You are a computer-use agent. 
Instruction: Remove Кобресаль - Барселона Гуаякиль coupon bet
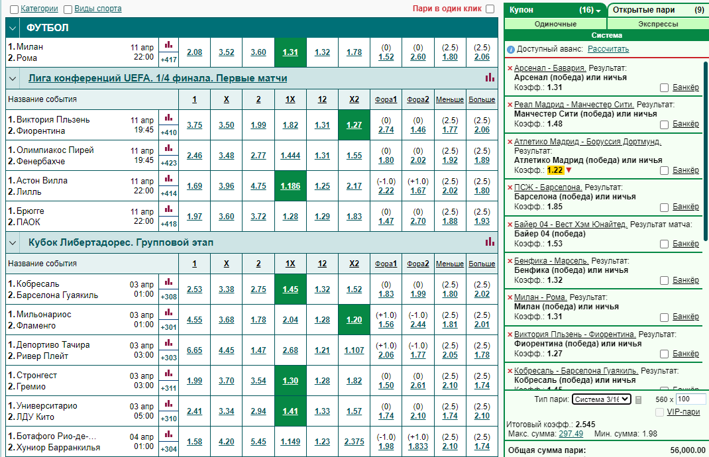coord(510,371)
